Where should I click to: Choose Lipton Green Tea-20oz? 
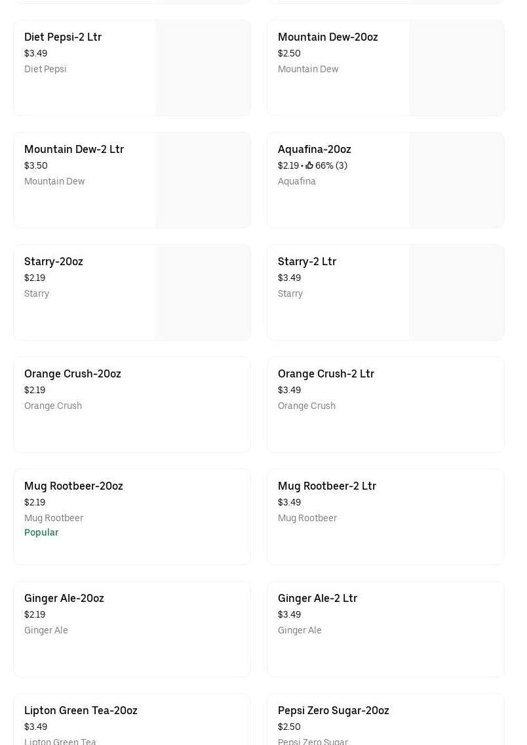(81, 711)
